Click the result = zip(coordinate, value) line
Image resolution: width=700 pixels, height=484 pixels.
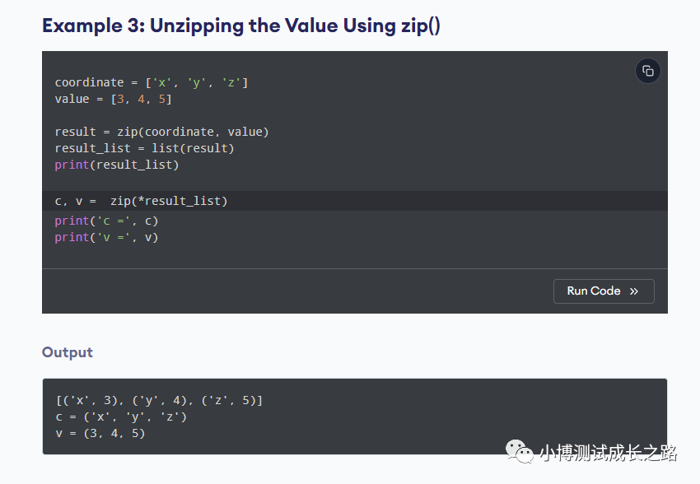point(162,132)
